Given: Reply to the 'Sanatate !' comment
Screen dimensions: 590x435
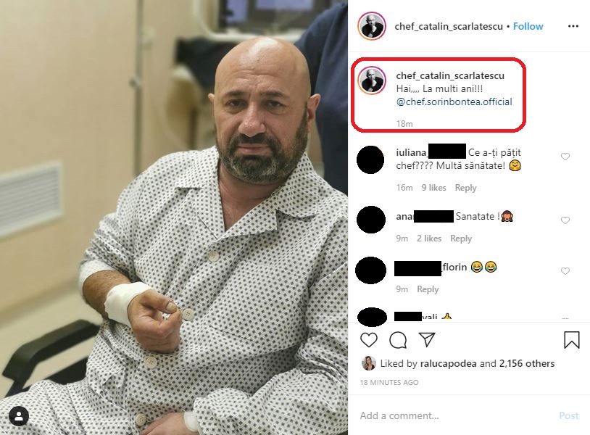Looking at the screenshot, I should click(461, 239).
